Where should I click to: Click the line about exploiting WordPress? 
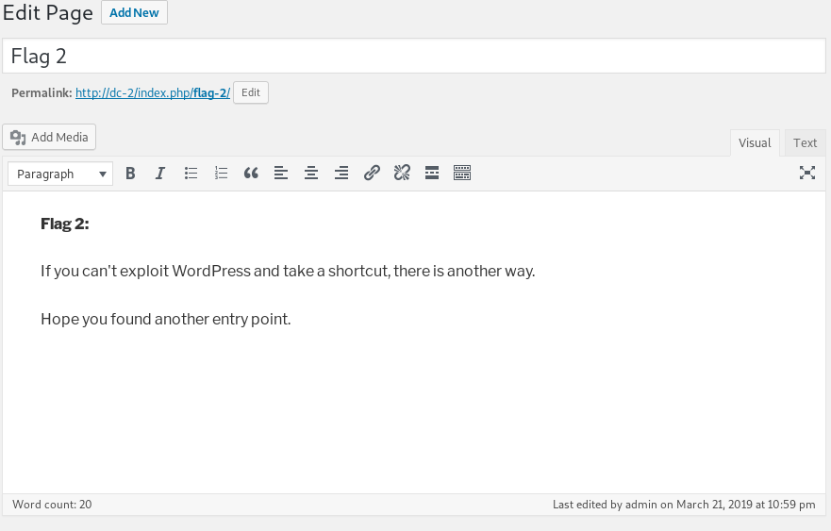click(x=288, y=272)
